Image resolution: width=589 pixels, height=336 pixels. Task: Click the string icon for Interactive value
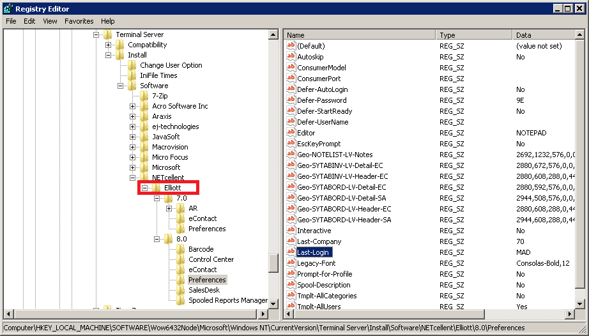(291, 231)
